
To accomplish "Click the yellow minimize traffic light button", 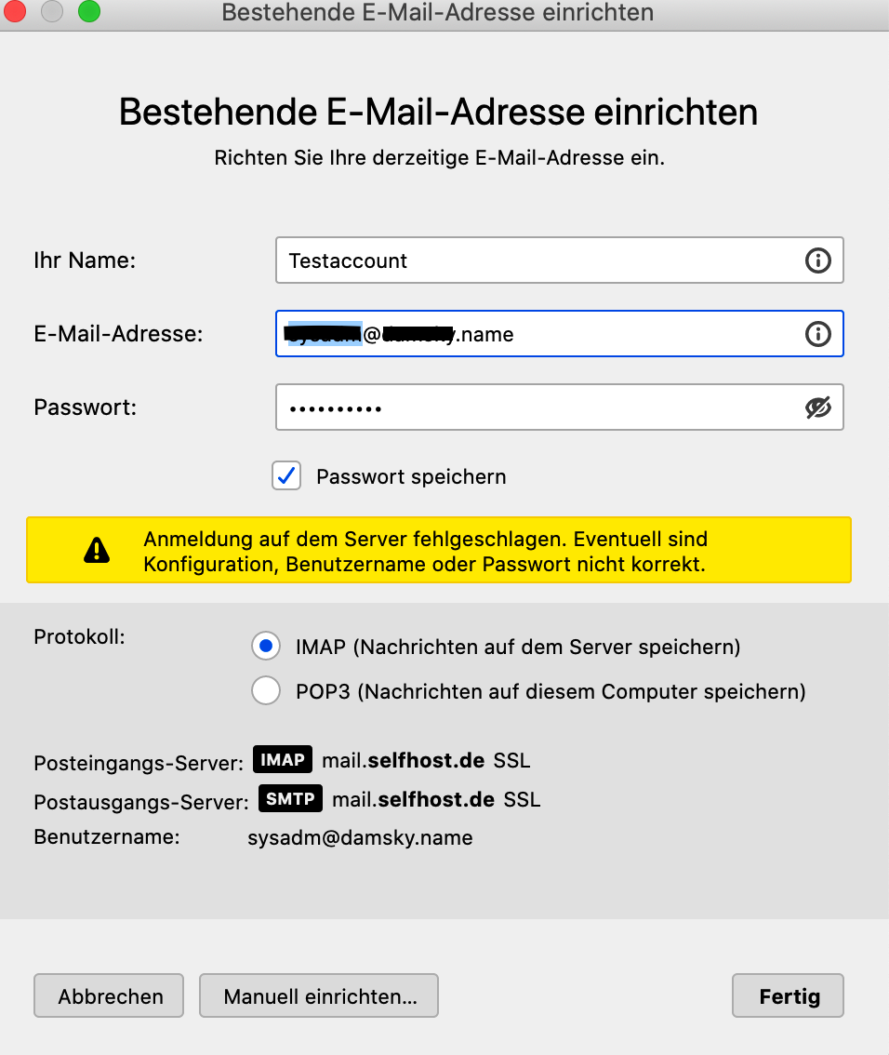I will [53, 13].
